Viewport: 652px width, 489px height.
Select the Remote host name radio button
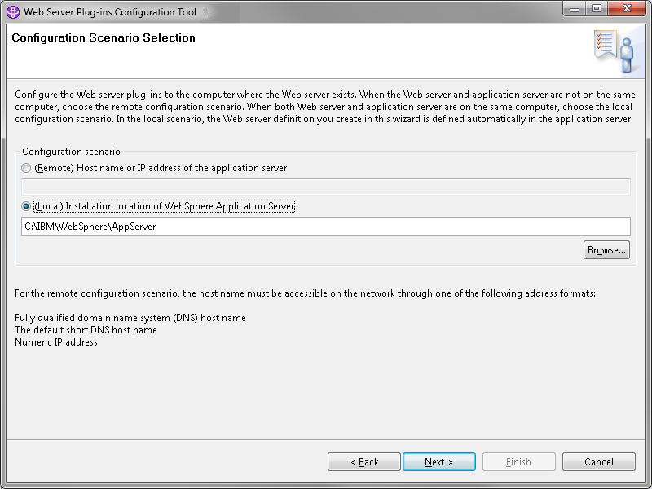pyautogui.click(x=26, y=168)
